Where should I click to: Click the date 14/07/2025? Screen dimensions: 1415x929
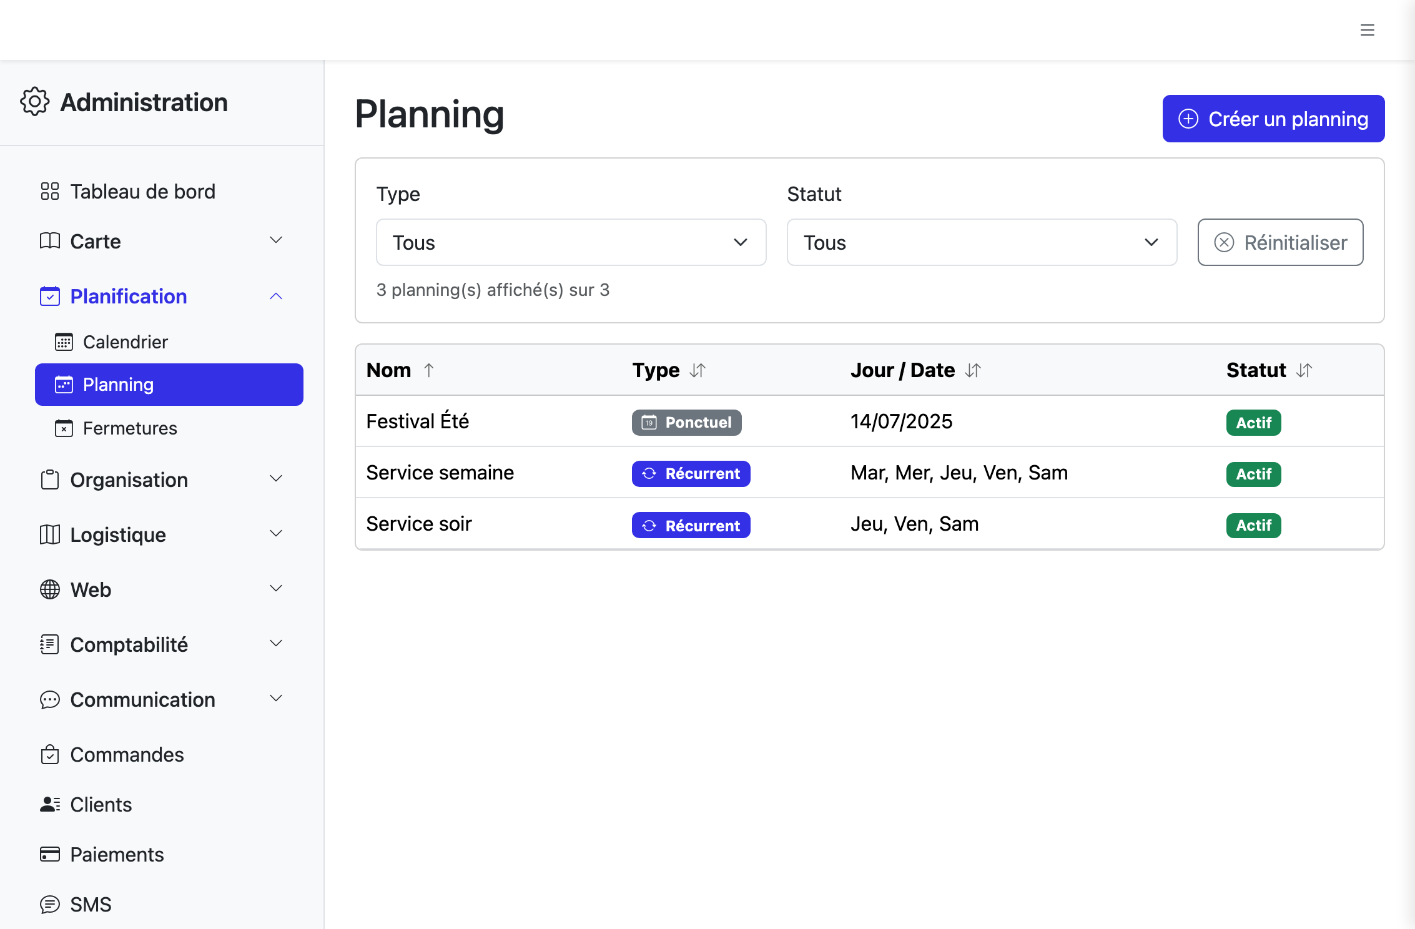click(902, 421)
